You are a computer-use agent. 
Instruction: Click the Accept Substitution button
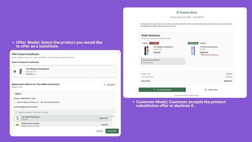pos(162,90)
